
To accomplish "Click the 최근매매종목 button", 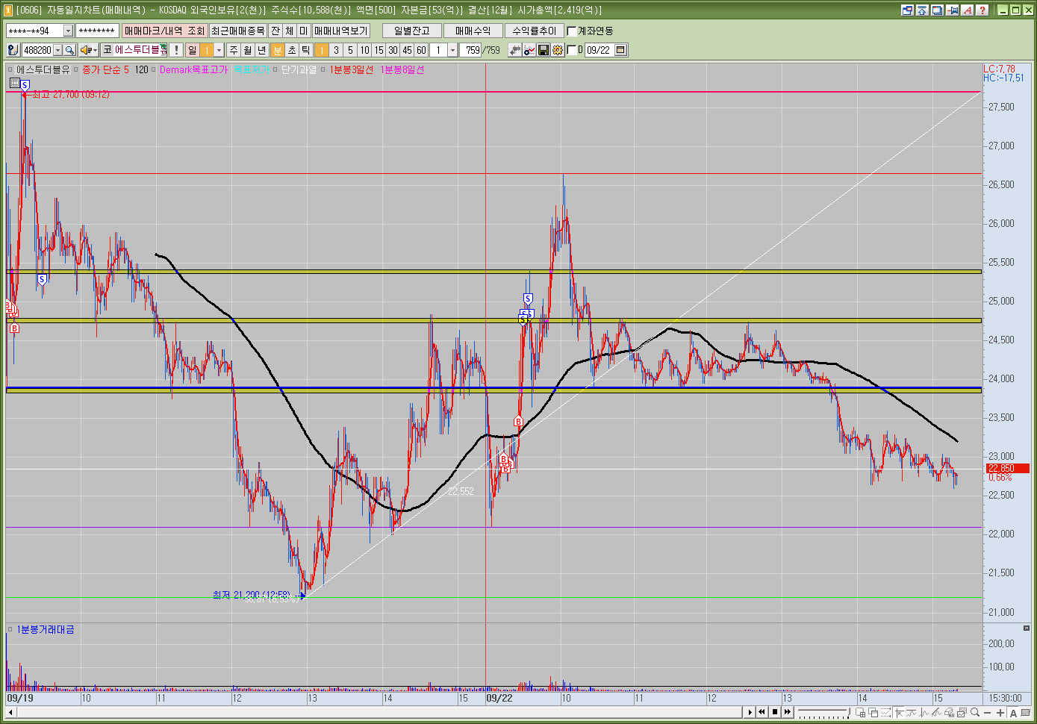I will tap(237, 31).
